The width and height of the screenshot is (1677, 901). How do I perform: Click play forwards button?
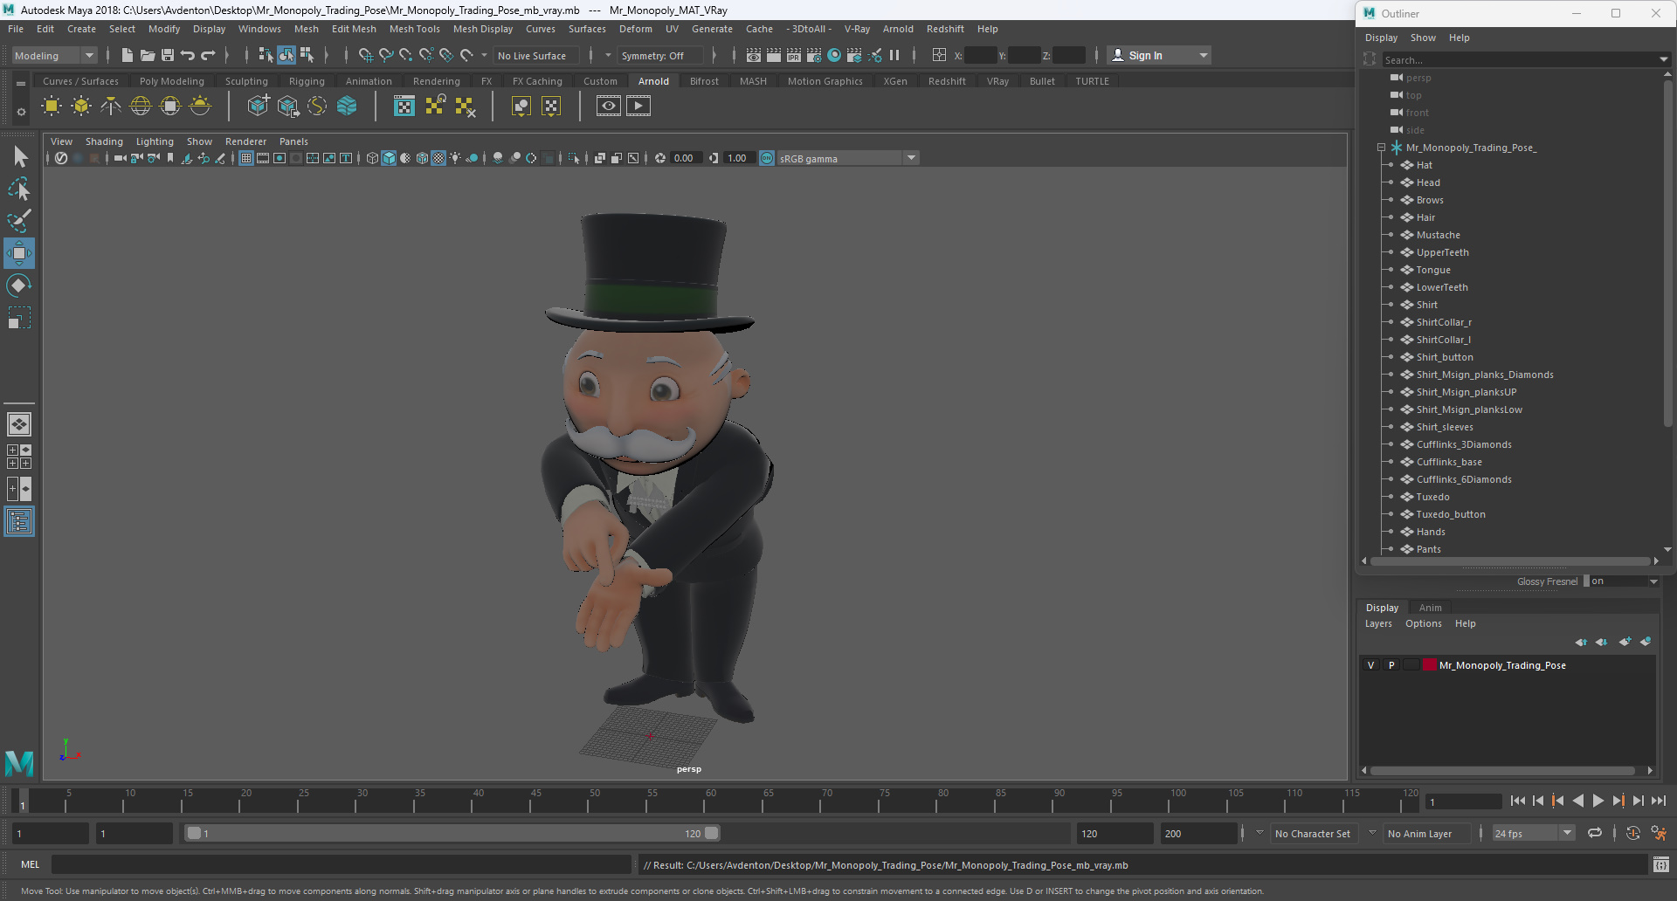[1598, 801]
